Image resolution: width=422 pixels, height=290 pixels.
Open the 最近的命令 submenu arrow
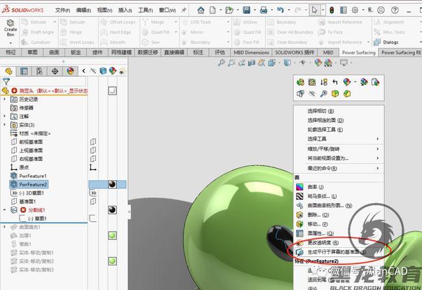point(378,169)
